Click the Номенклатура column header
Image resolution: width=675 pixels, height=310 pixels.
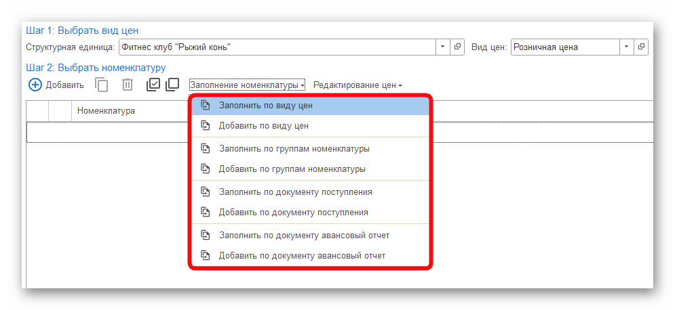106,110
